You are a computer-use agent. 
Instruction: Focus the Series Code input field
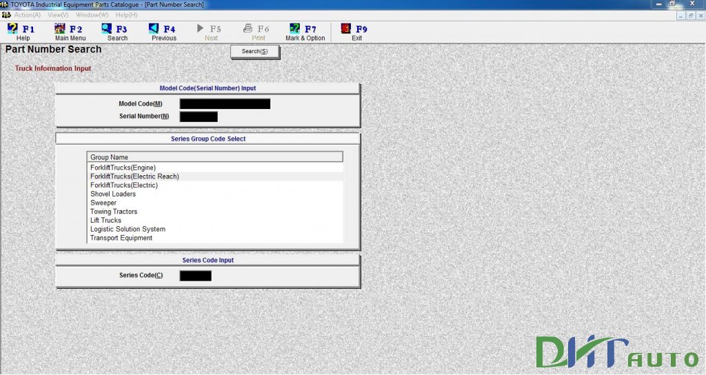pyautogui.click(x=195, y=276)
